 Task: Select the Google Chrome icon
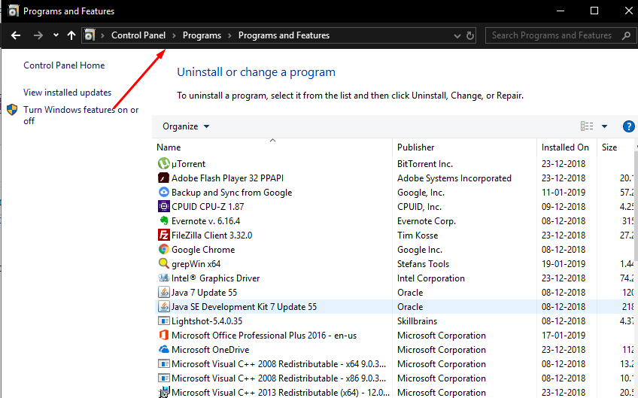(163, 249)
